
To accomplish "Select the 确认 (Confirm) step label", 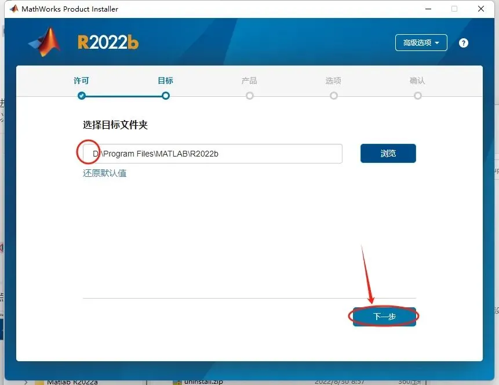I will point(417,81).
